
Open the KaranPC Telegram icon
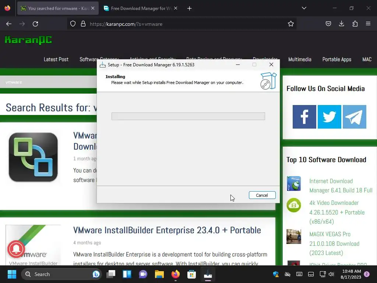pos(355,117)
